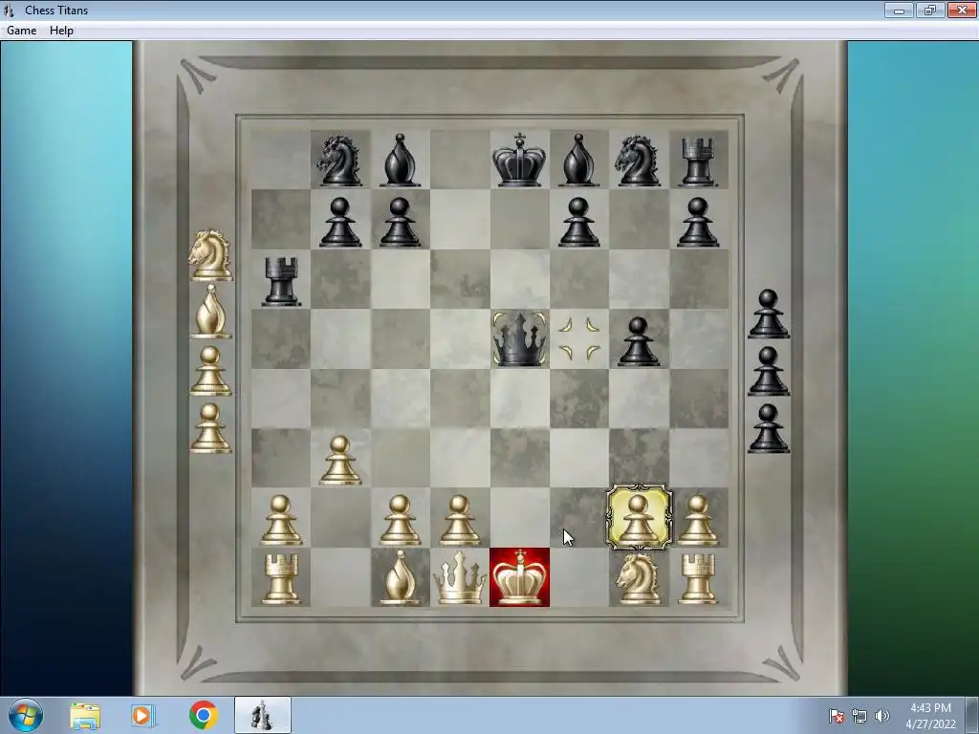The height and width of the screenshot is (734, 979).
Task: Click the black pawn on c7
Action: point(400,222)
